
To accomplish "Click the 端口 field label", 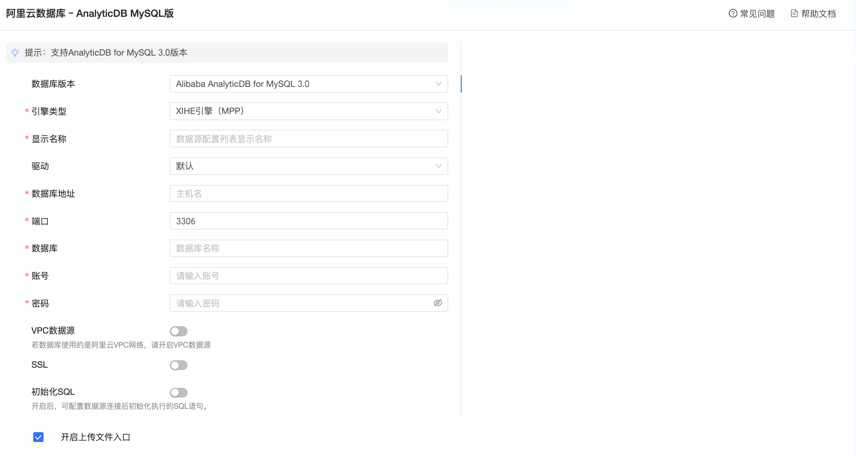I will click(x=40, y=221).
